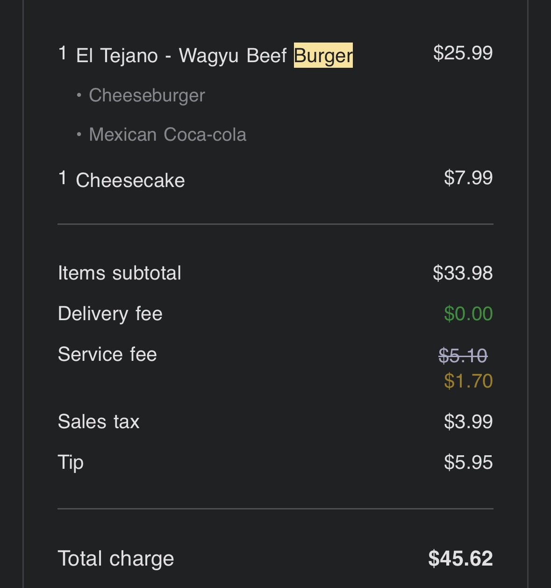Click the $3.99 sales tax amount
Viewport: 551px width, 588px height.
pyautogui.click(x=468, y=422)
